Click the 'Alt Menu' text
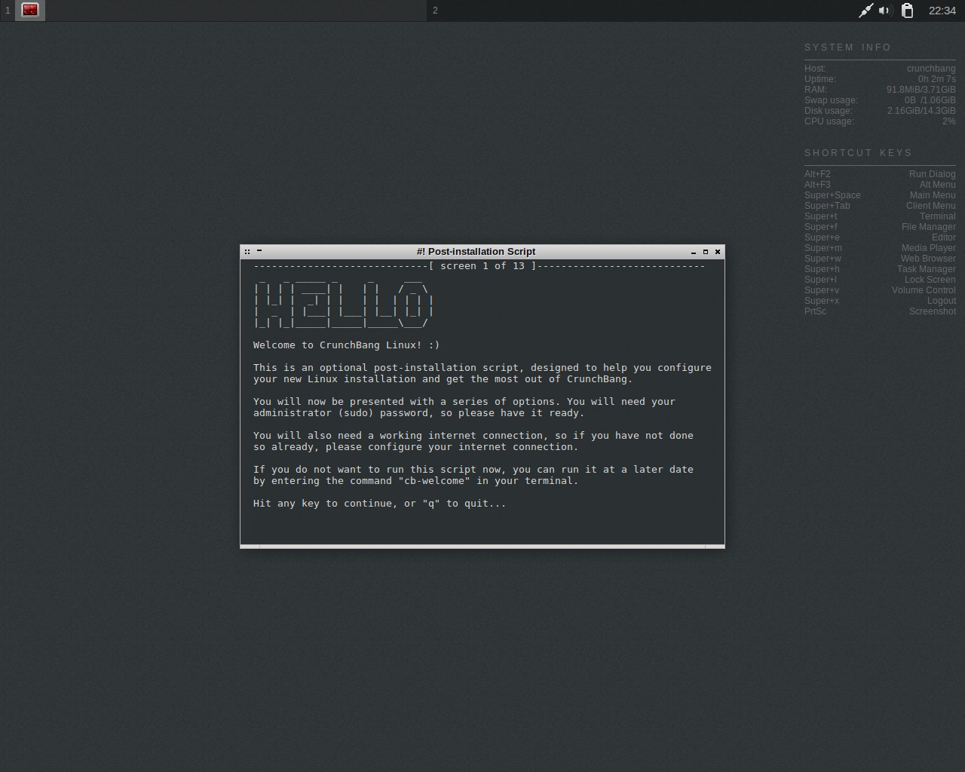Screen dimensions: 965x772 938,185
